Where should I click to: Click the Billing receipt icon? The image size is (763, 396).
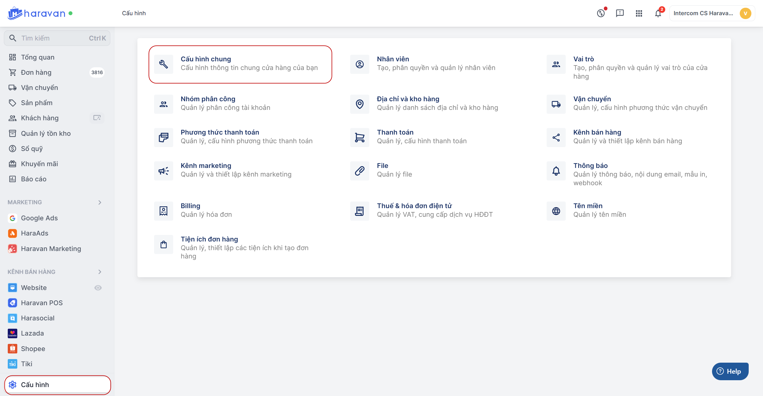point(163,211)
